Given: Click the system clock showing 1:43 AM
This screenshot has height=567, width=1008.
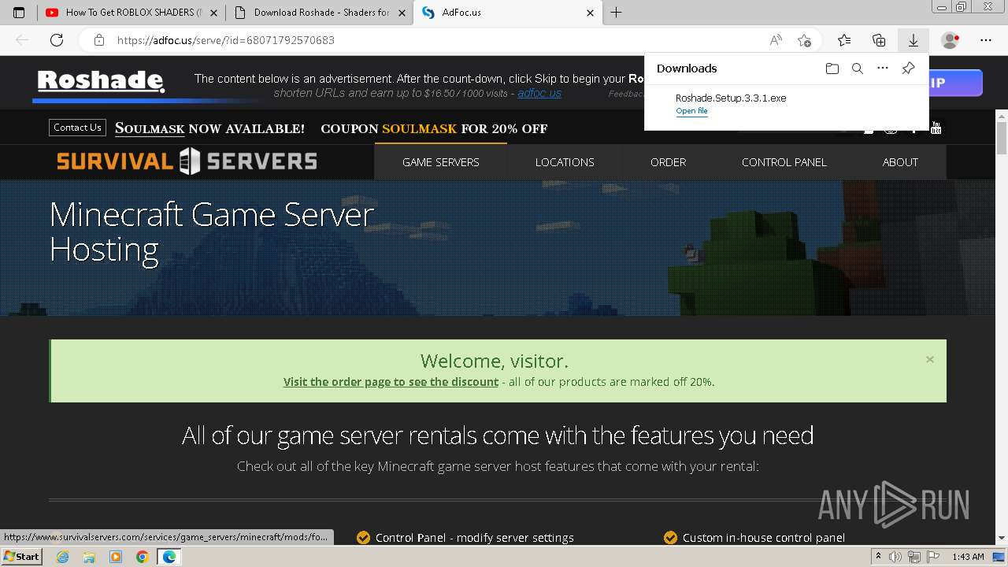Looking at the screenshot, I should (968, 557).
